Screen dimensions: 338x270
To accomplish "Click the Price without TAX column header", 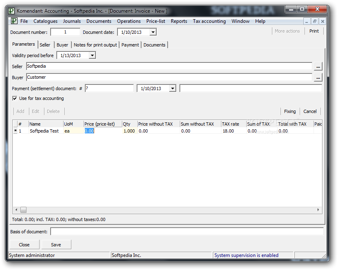I will tap(159, 124).
